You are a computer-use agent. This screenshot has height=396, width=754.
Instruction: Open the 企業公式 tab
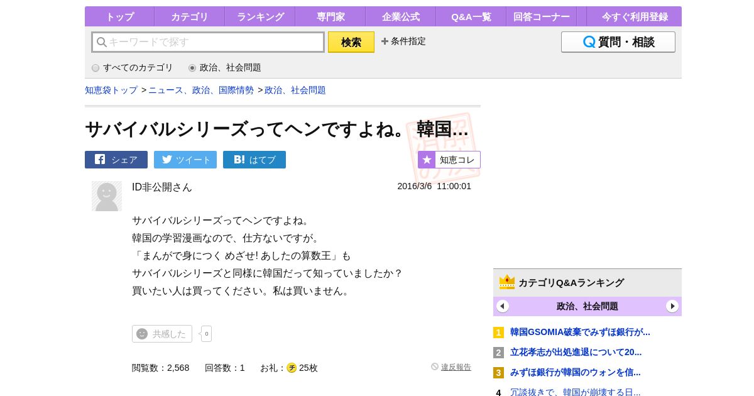tap(401, 17)
